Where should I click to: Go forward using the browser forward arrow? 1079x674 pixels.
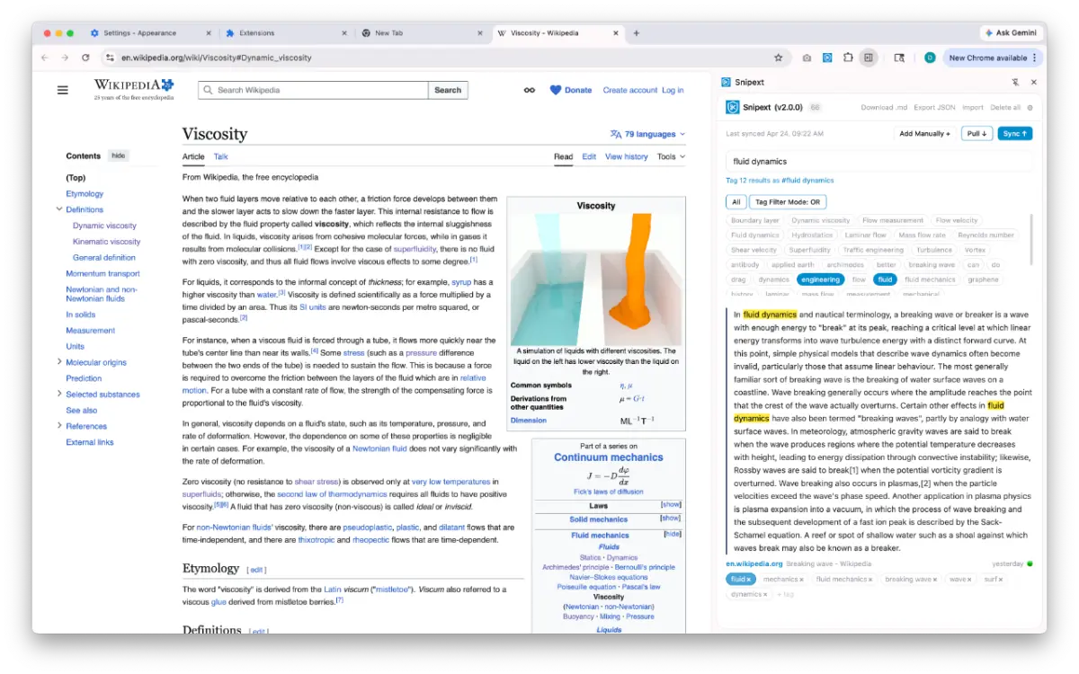[x=65, y=58]
